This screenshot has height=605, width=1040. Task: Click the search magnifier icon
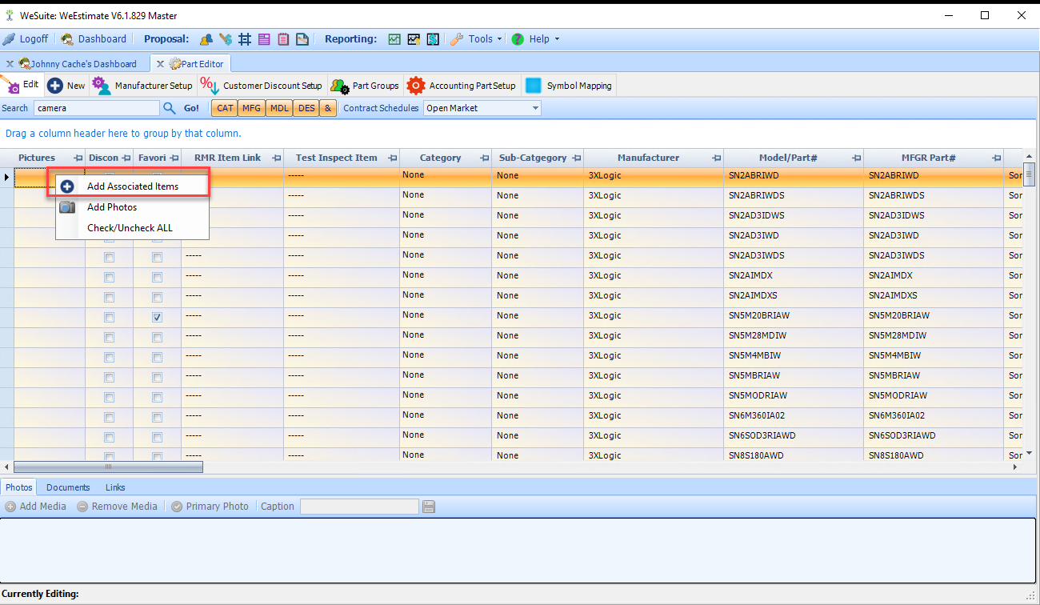click(170, 108)
